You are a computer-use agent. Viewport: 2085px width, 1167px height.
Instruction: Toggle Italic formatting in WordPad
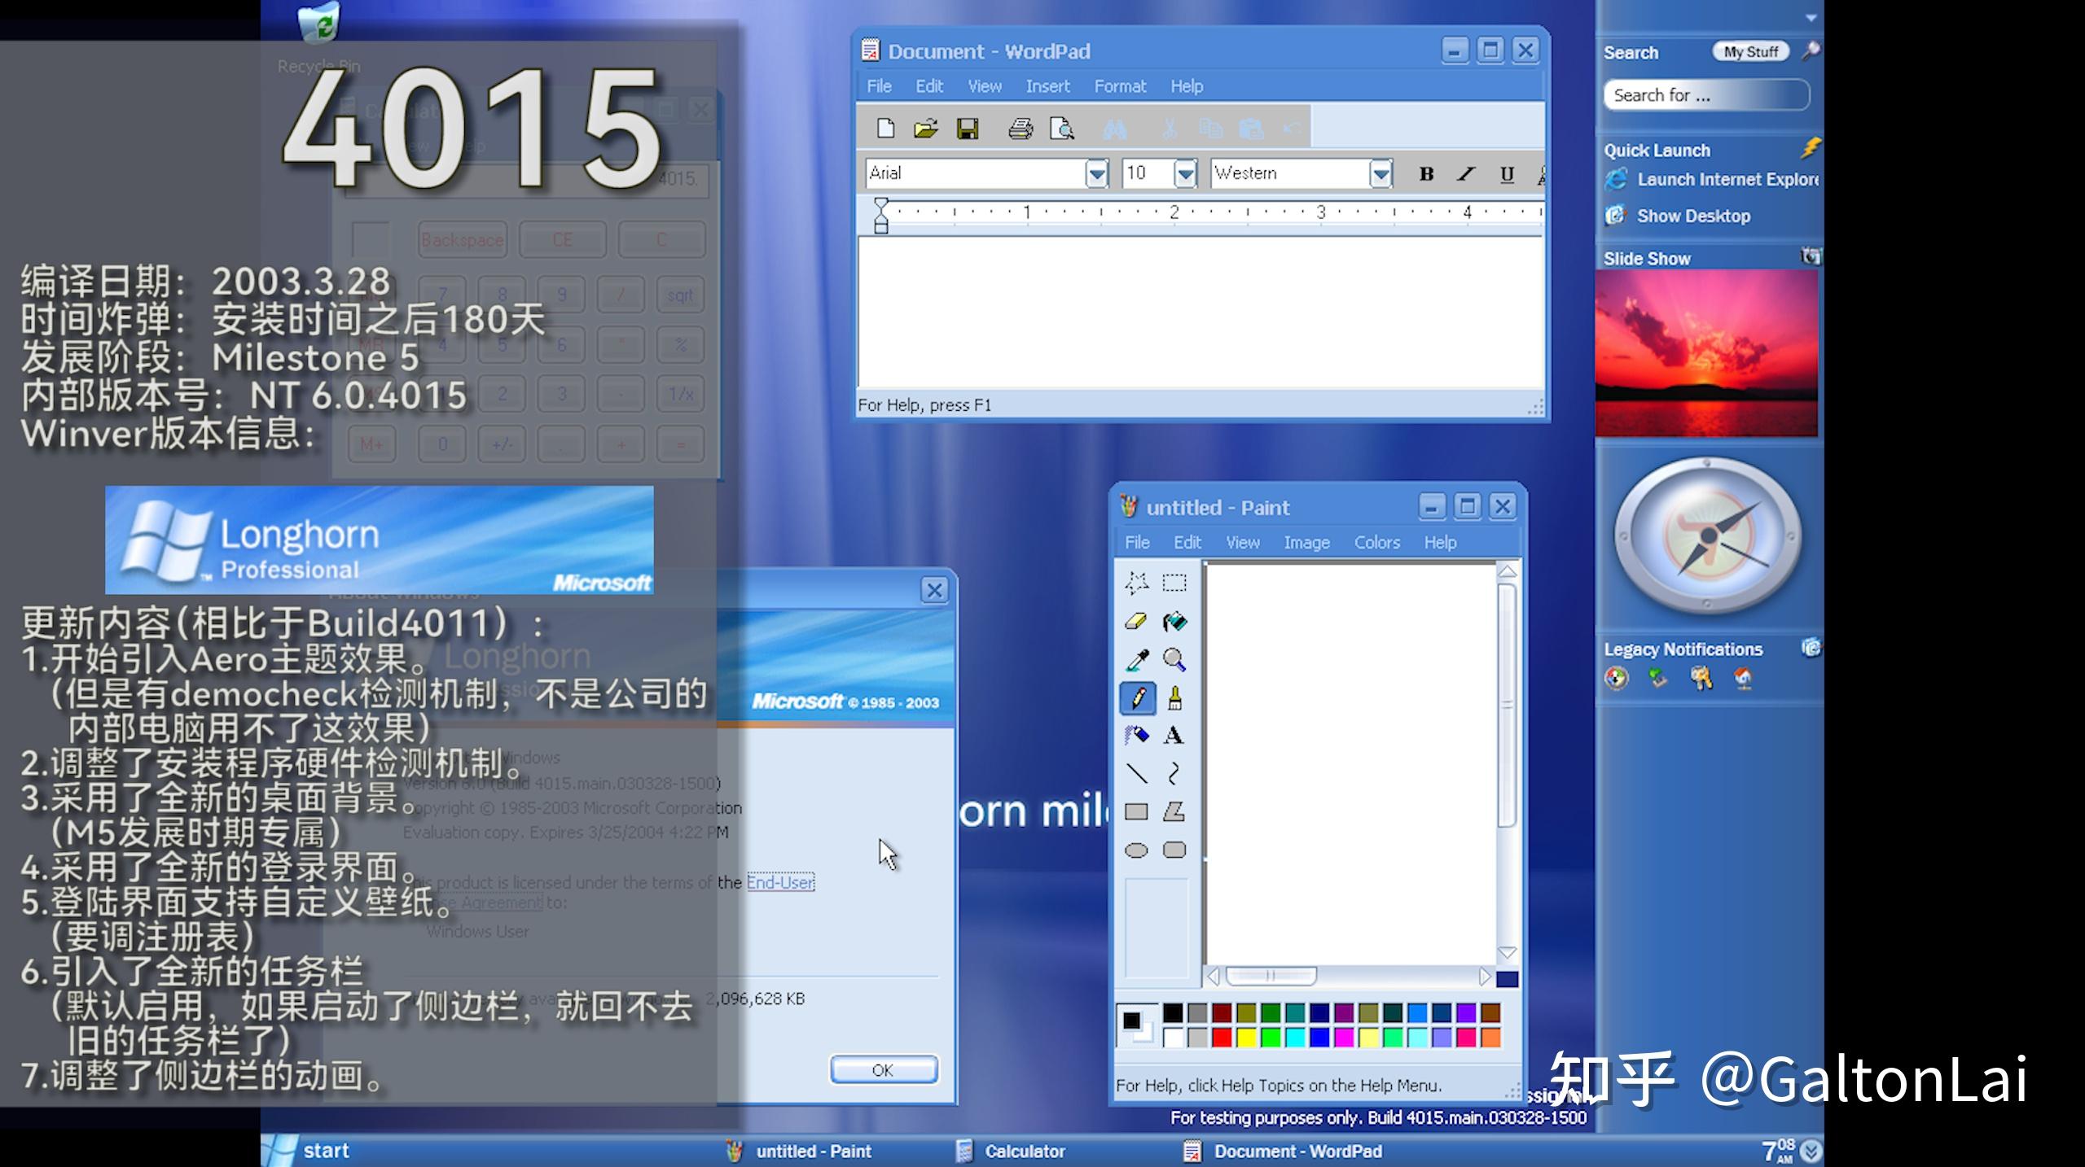pyautogui.click(x=1466, y=173)
